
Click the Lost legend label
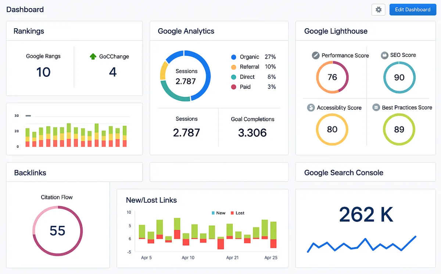pyautogui.click(x=240, y=213)
